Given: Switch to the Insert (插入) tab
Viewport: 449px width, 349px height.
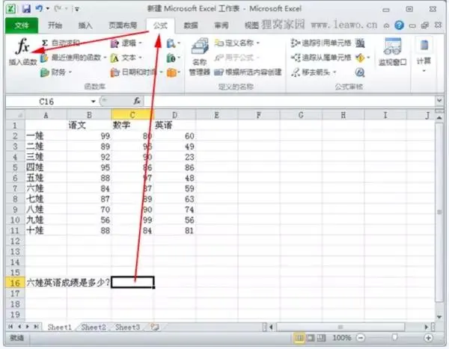Looking at the screenshot, I should 85,25.
